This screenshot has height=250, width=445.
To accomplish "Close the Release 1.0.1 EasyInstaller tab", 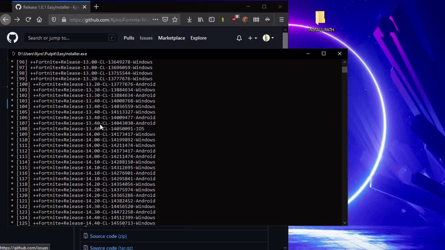I will (x=84, y=7).
